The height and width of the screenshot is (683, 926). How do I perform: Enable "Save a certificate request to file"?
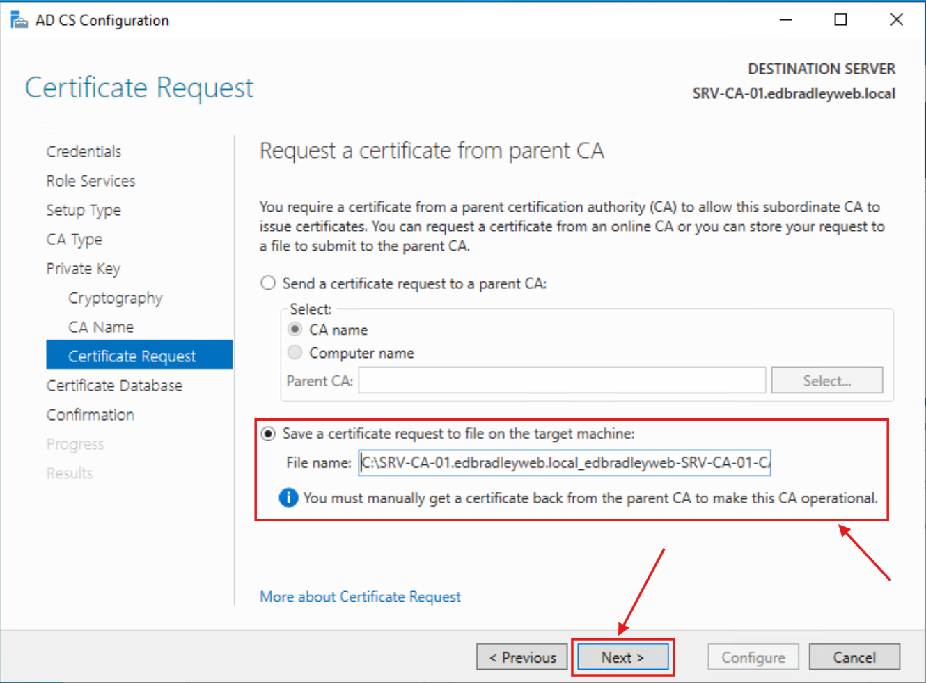[x=268, y=433]
